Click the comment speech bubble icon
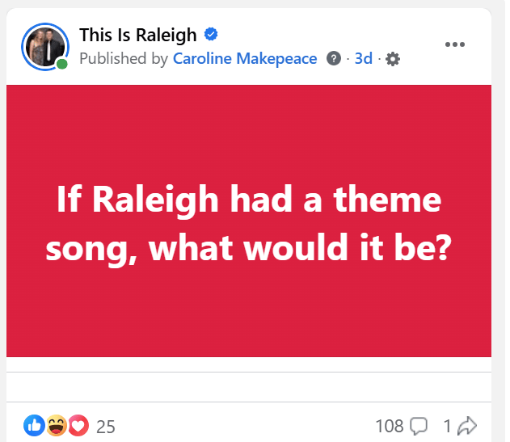This screenshot has width=510, height=442. tap(419, 426)
